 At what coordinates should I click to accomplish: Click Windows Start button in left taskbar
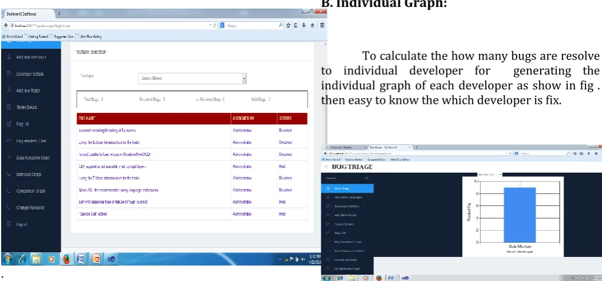[9, 259]
